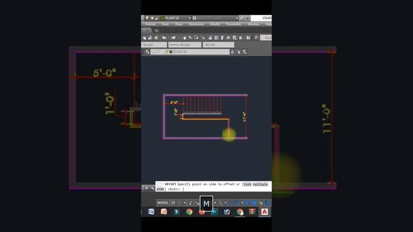The image size is (413, 232).
Task: Click green layer color swatch at top
Action: 162,19
